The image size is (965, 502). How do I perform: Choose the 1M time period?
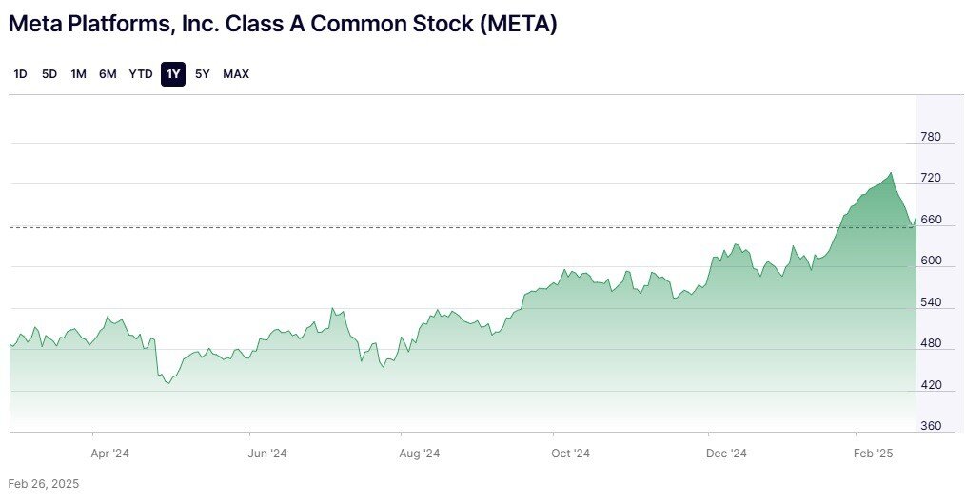click(x=78, y=74)
